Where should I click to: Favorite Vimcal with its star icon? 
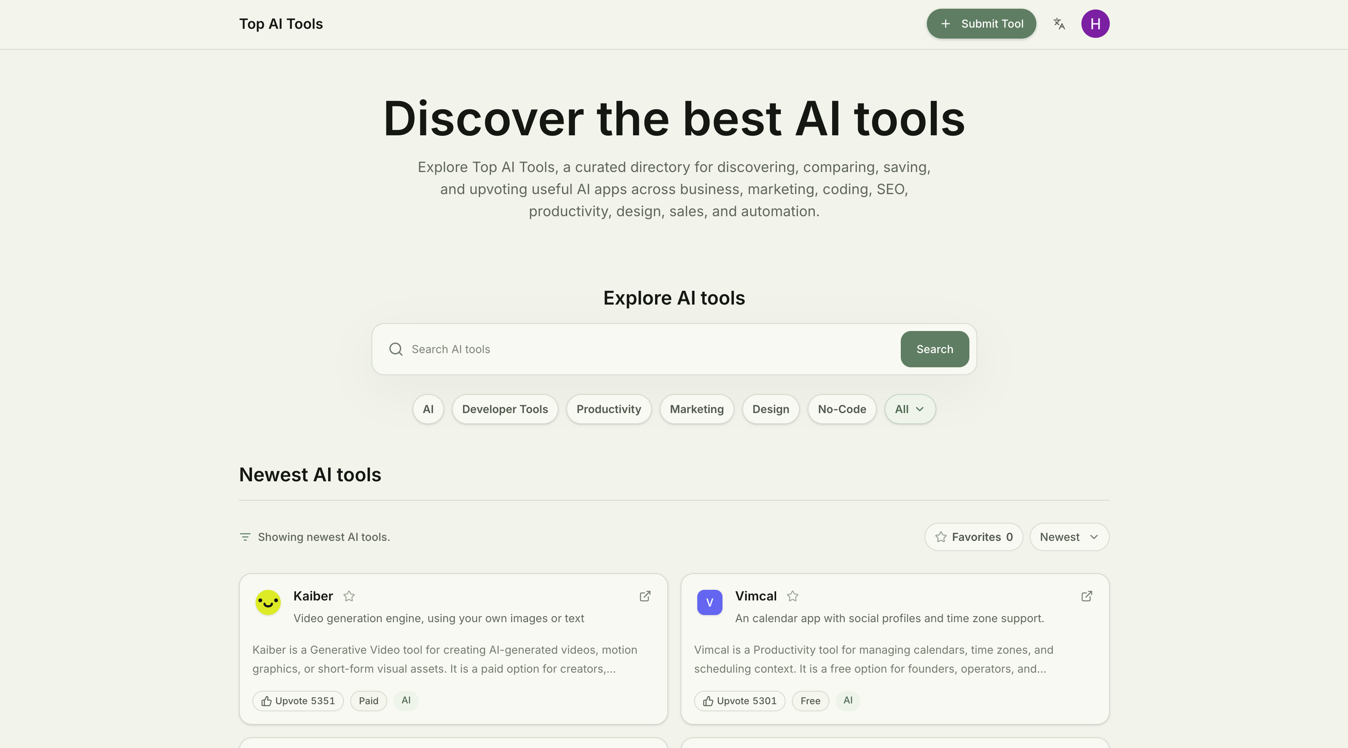point(792,596)
